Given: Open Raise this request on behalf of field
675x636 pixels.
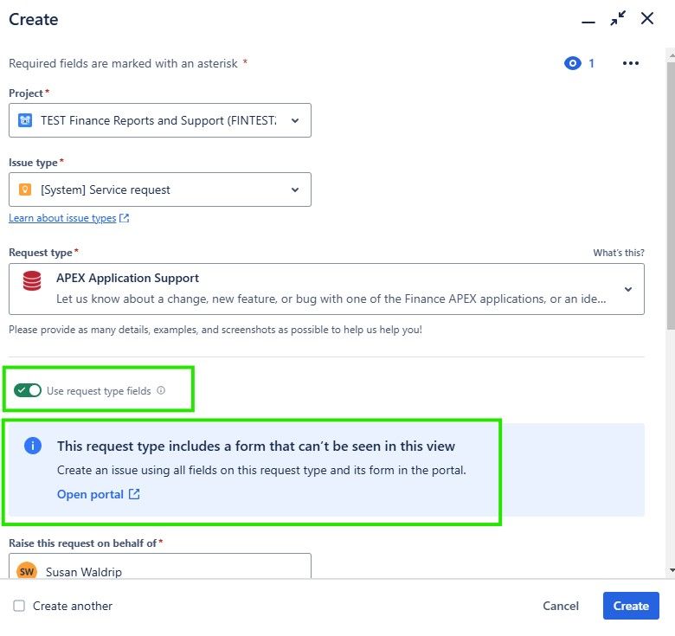Looking at the screenshot, I should [160, 566].
